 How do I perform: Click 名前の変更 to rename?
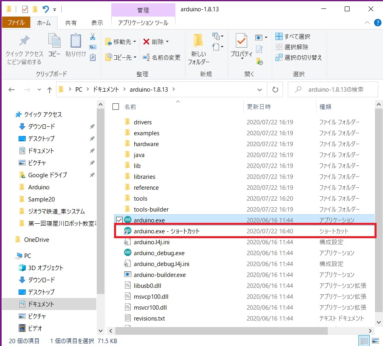(x=161, y=57)
